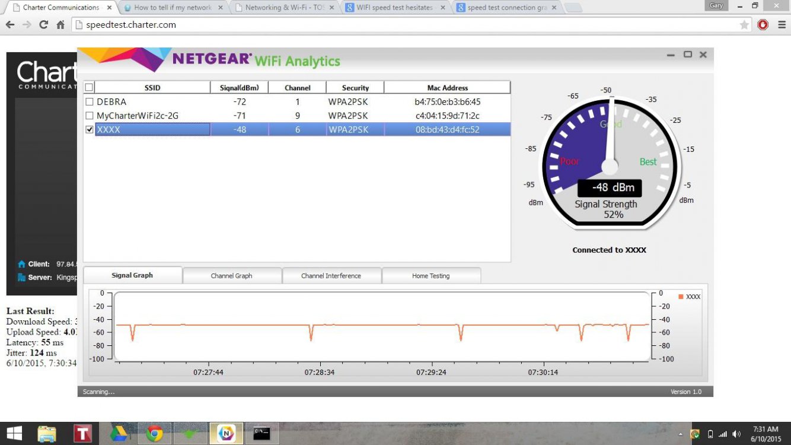Viewport: 791px width, 445px height.
Task: Uncheck the XXXX network checkbox
Action: point(90,129)
